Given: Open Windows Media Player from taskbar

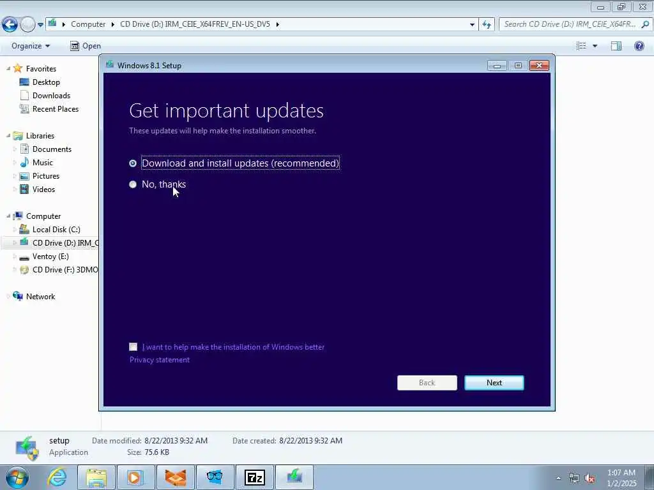Looking at the screenshot, I should click(x=135, y=477).
